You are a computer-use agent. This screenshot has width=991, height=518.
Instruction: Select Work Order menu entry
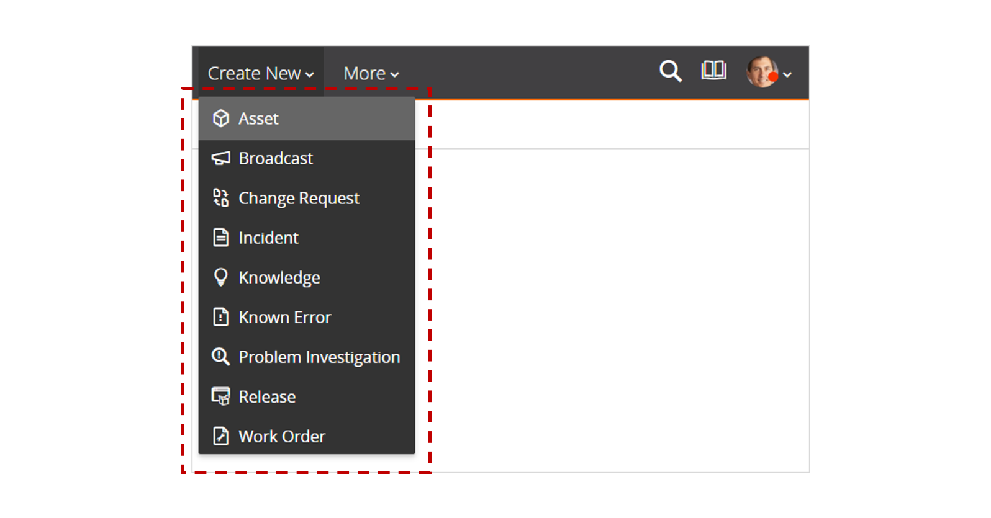click(x=307, y=436)
